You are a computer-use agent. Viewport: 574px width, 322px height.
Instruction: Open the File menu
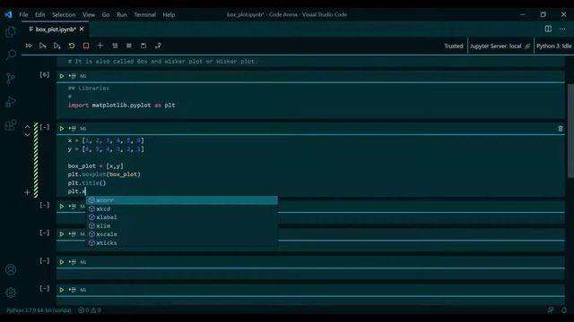23,14
